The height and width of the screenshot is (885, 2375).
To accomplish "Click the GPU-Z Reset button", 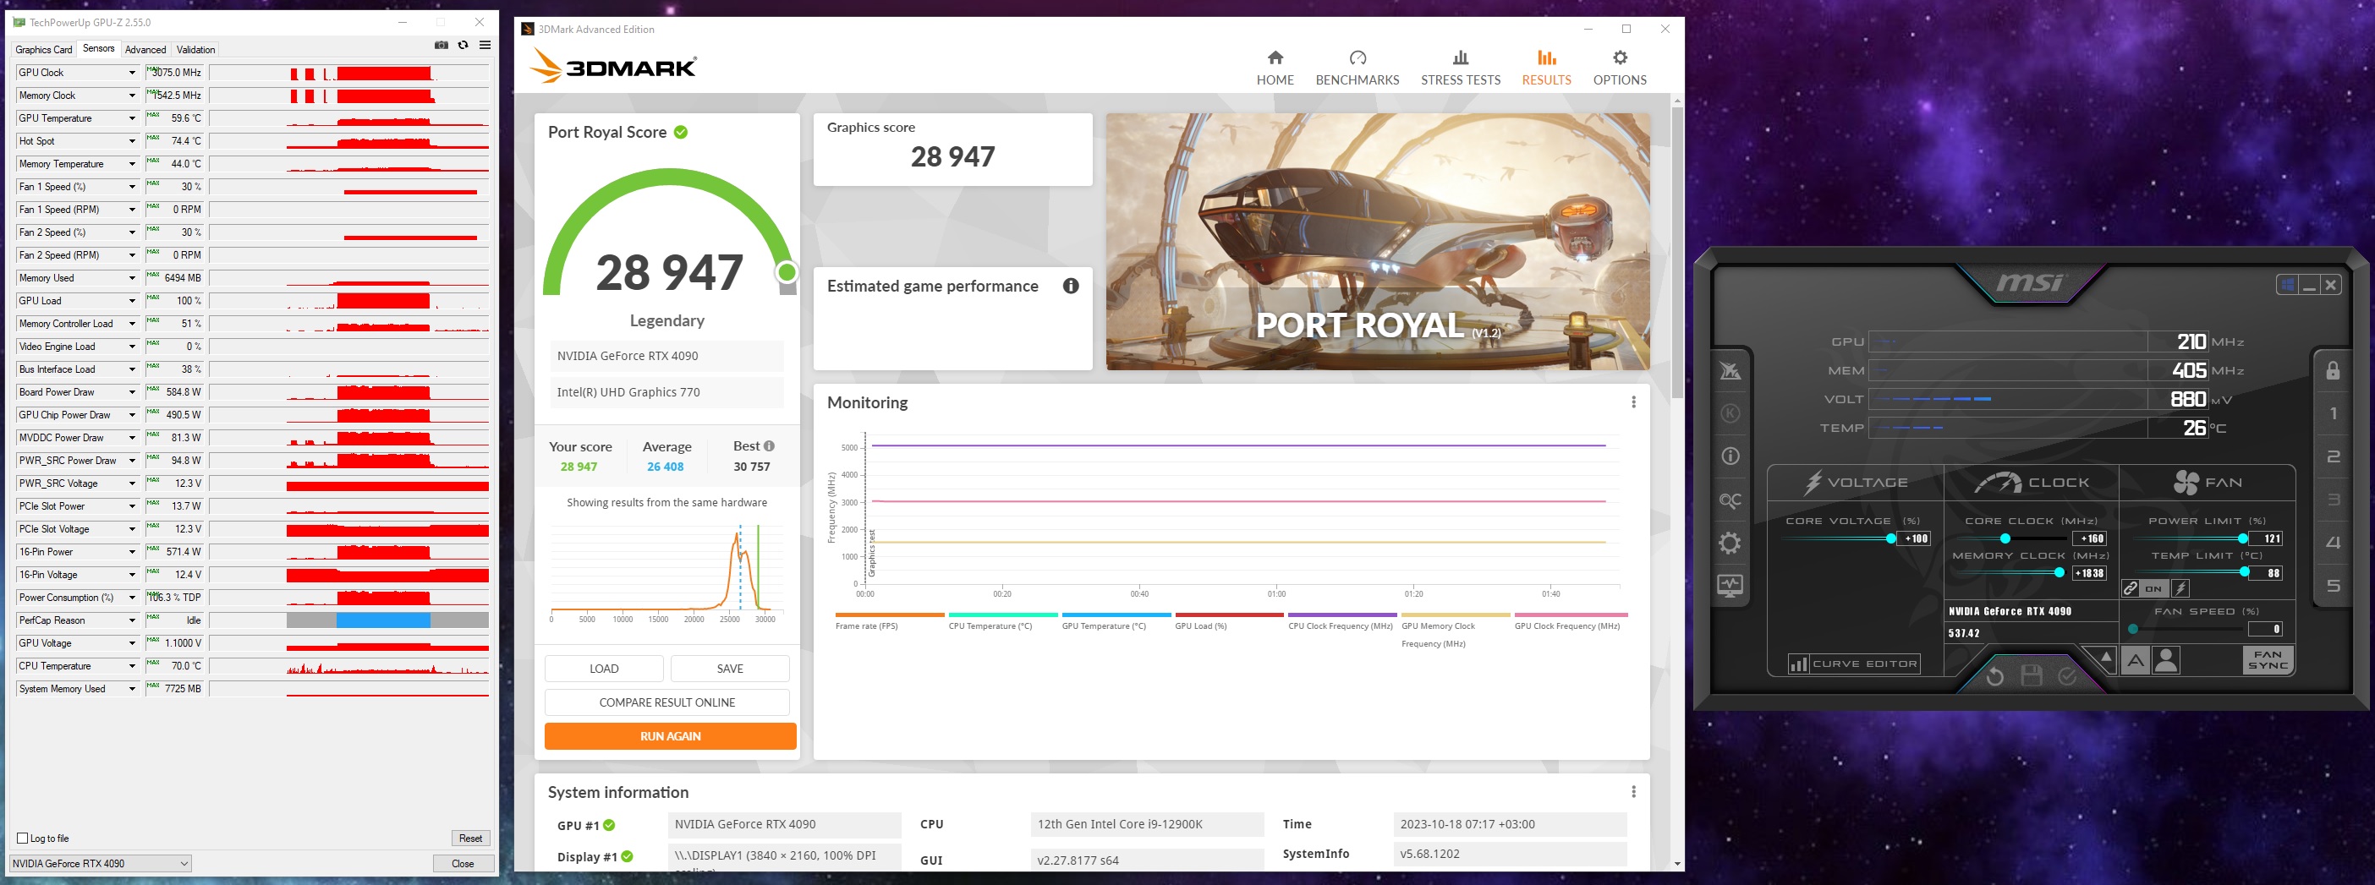I will coord(470,838).
